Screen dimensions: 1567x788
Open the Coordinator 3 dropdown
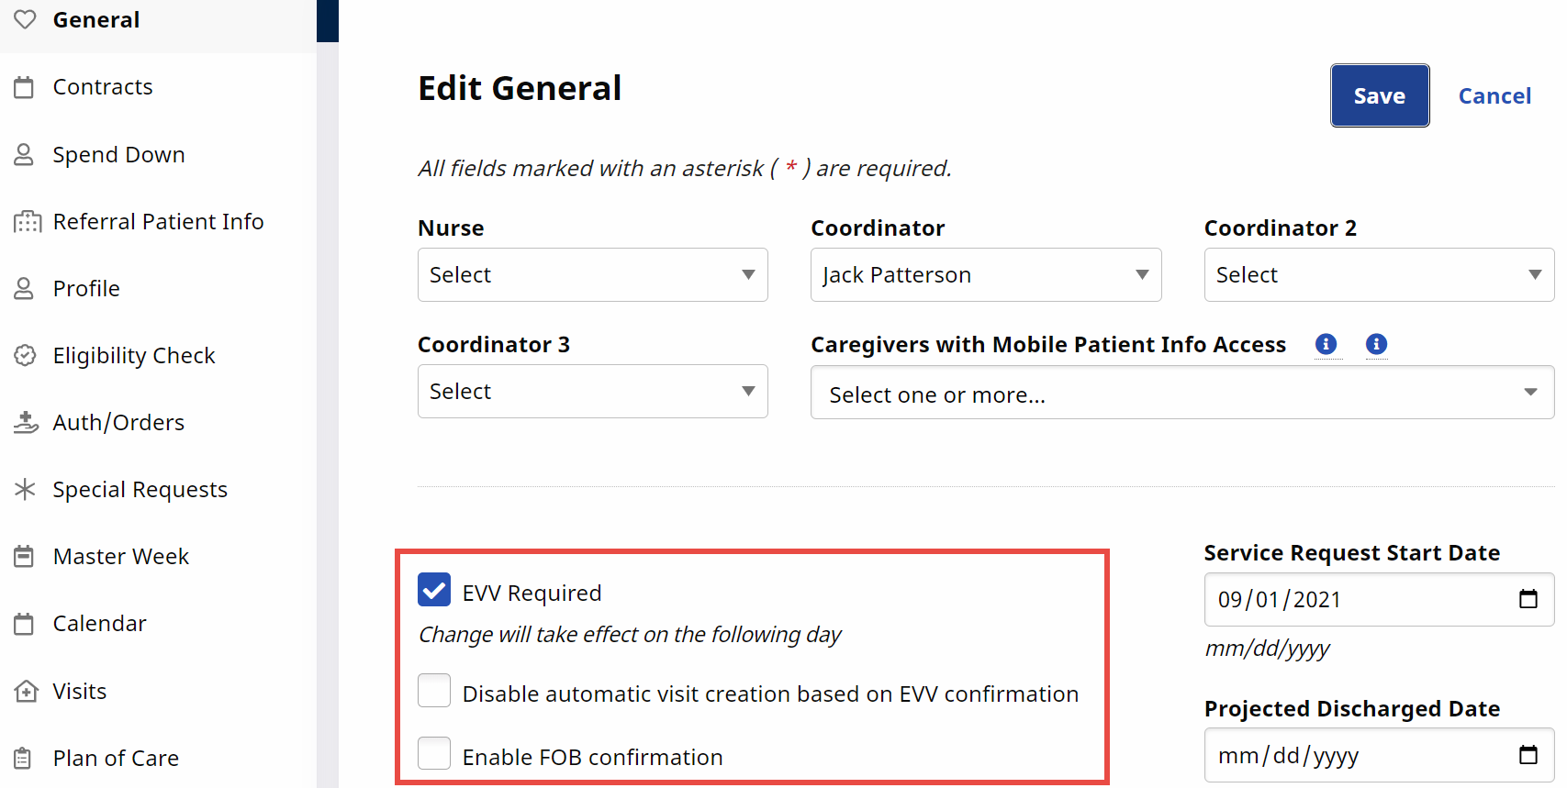[x=592, y=391]
